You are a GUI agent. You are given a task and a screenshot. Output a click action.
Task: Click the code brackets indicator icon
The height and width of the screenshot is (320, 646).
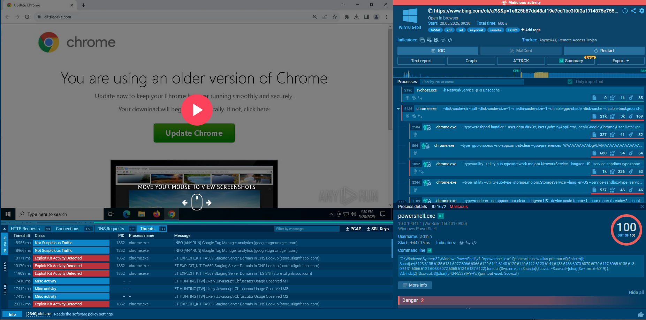coord(450,40)
